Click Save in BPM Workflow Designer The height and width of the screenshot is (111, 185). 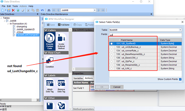pos(51,25)
